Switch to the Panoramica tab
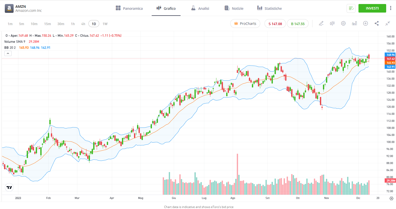The height and width of the screenshot is (209, 396). (129, 8)
